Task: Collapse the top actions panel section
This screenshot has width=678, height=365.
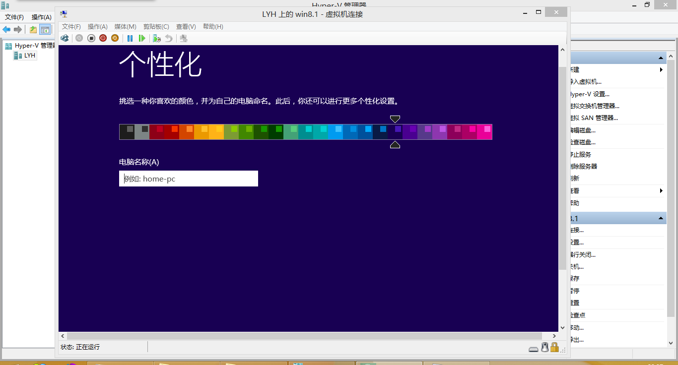Action: click(661, 58)
